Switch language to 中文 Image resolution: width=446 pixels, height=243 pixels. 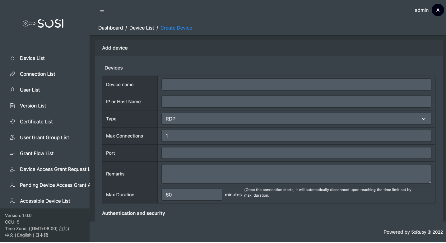[x=9, y=235]
